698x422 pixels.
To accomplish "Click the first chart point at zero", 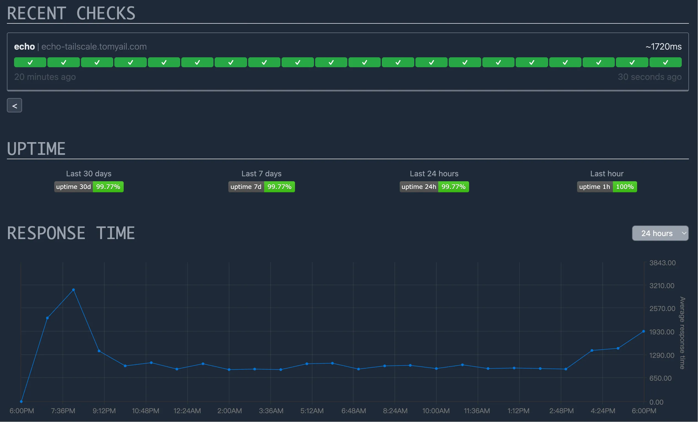I will (21, 402).
